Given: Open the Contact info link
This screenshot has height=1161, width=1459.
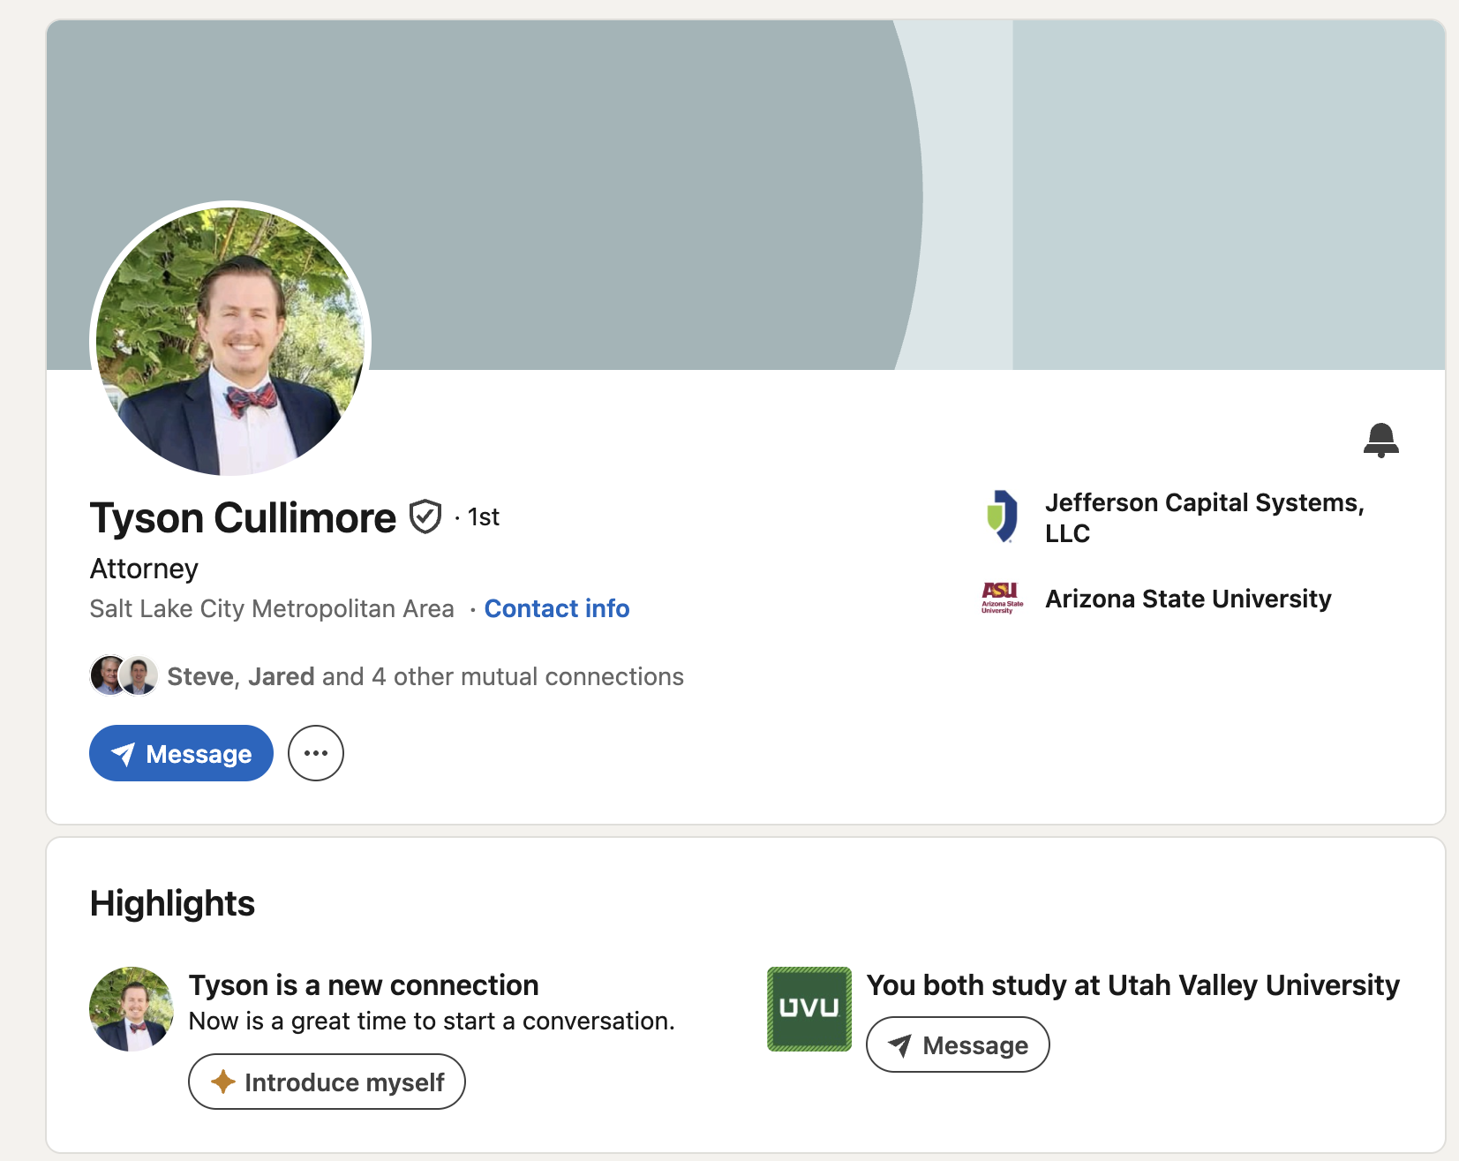Looking at the screenshot, I should 557,608.
